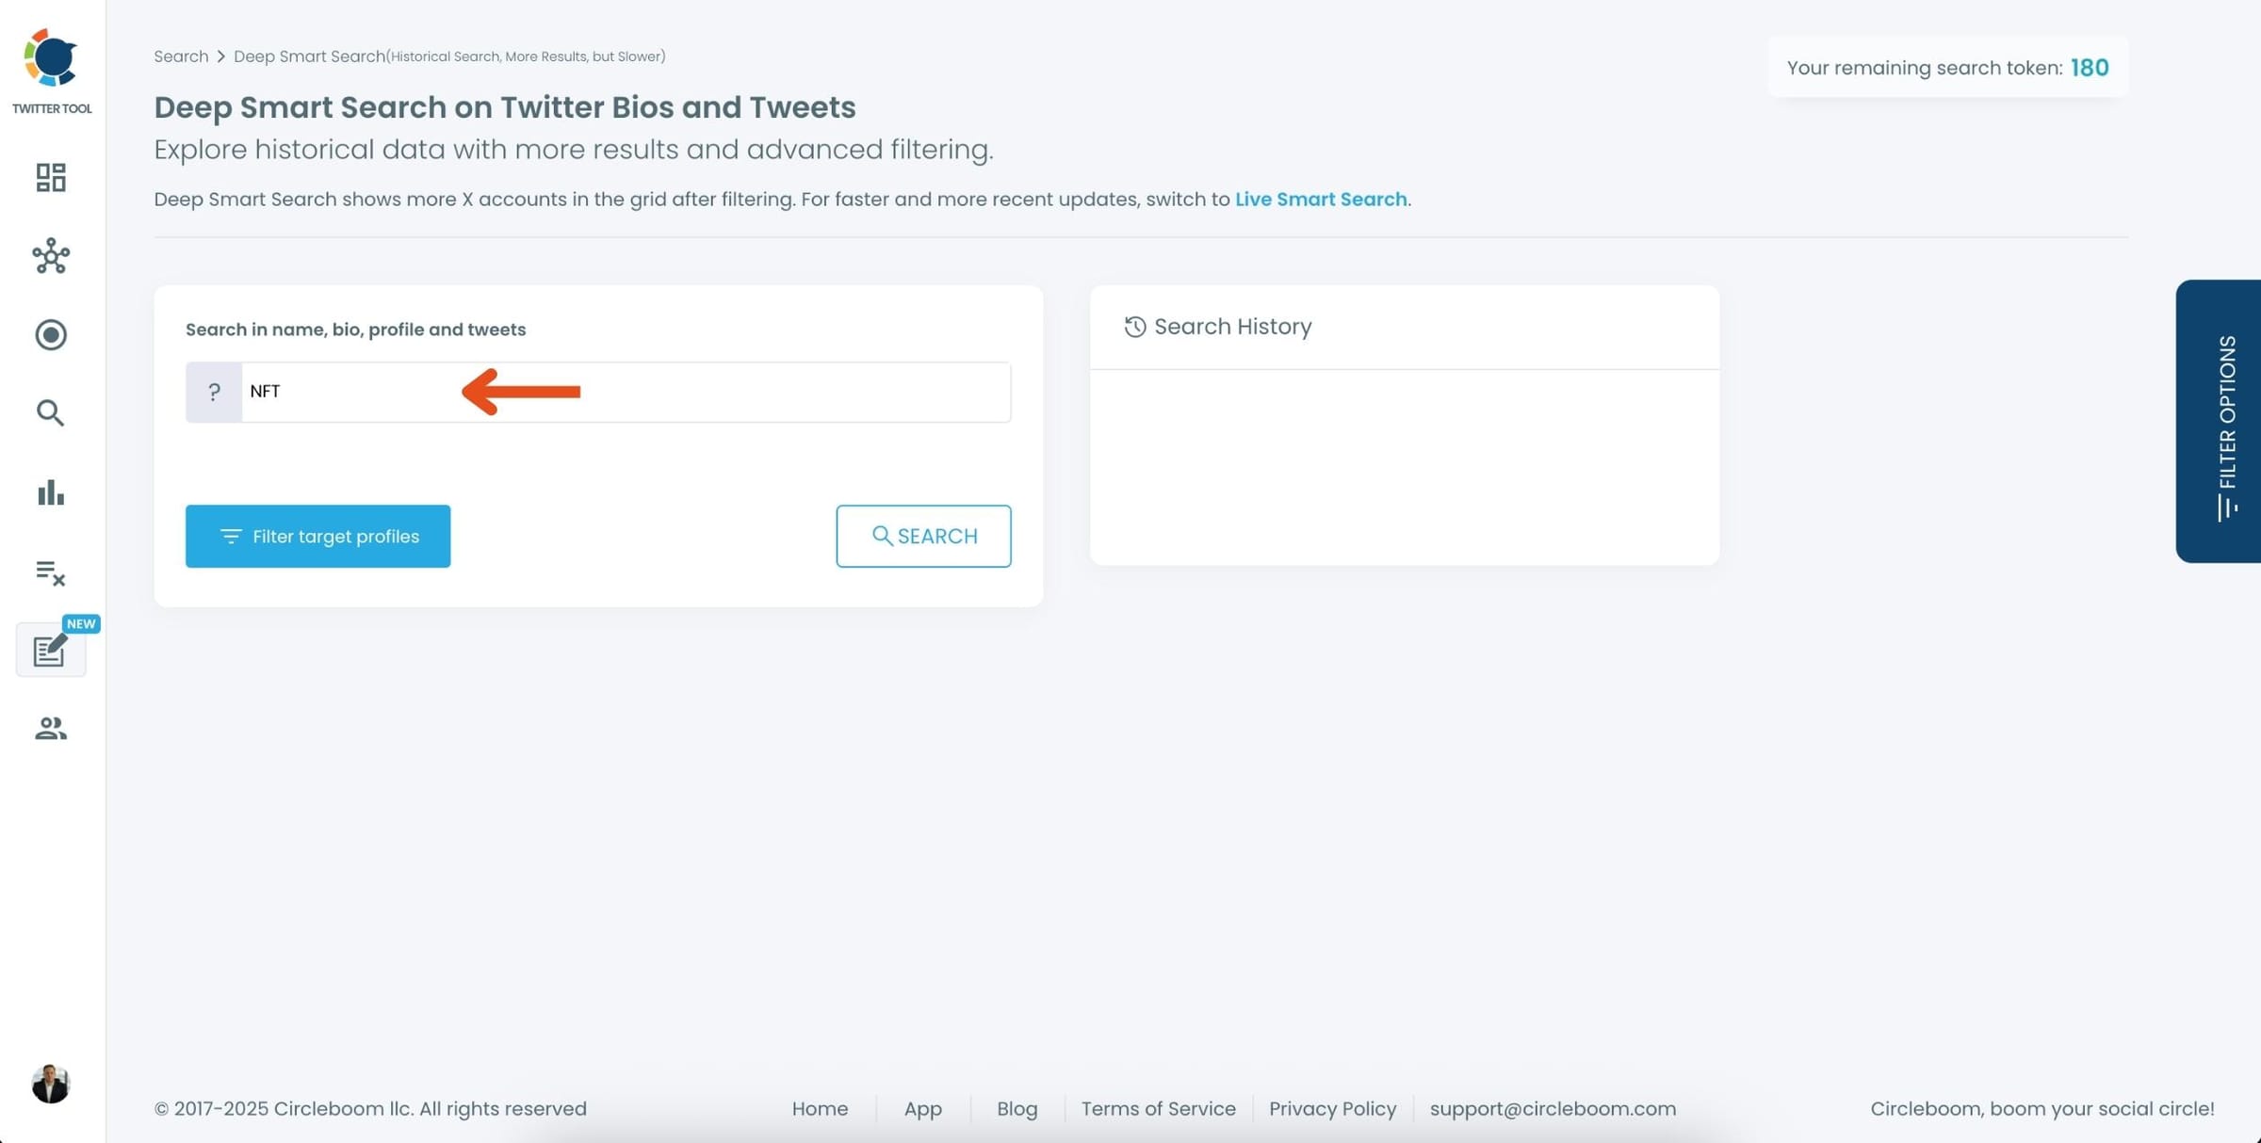This screenshot has width=2261, height=1143.
Task: Click the circular target tool icon
Action: (x=50, y=334)
